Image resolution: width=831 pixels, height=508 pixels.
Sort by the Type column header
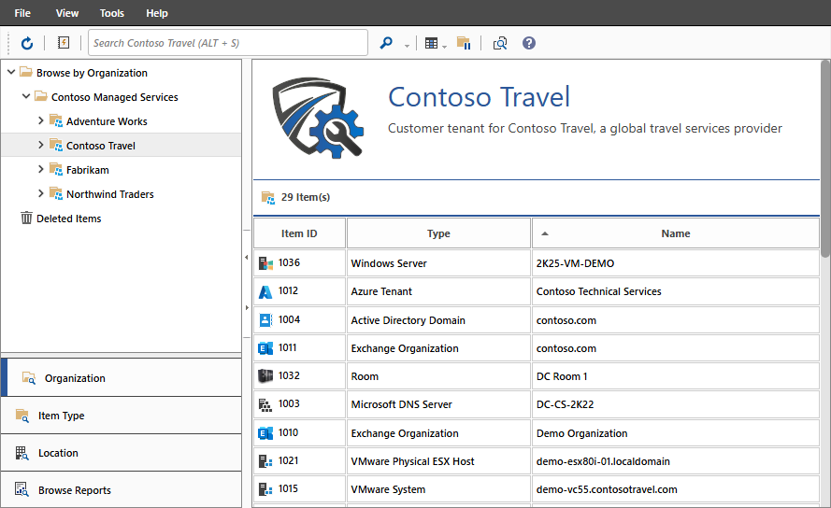pos(438,233)
